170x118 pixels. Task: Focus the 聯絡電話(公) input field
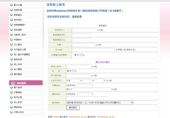point(82,40)
